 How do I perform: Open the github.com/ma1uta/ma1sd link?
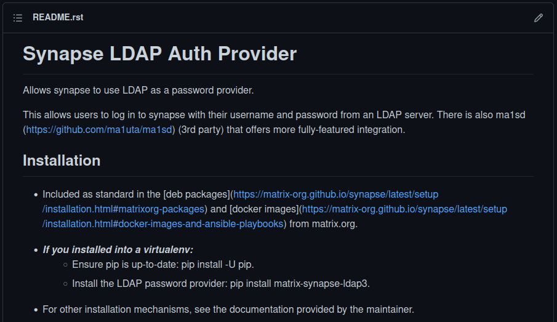99,130
